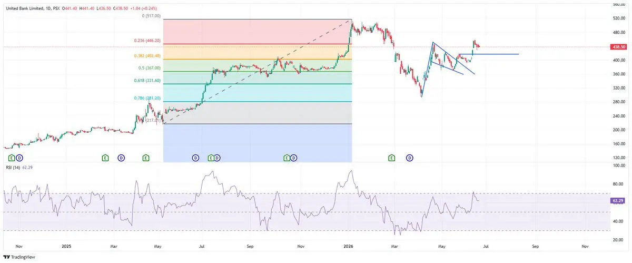This screenshot has height=263, width=632.
Task: Click the 80.00 RSI axis label
Action: click(x=619, y=184)
